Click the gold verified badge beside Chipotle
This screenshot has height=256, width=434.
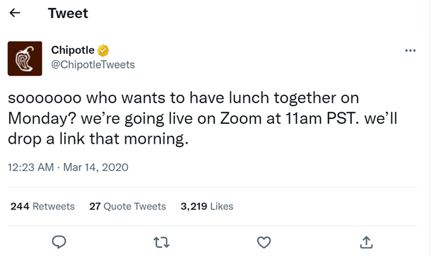103,51
